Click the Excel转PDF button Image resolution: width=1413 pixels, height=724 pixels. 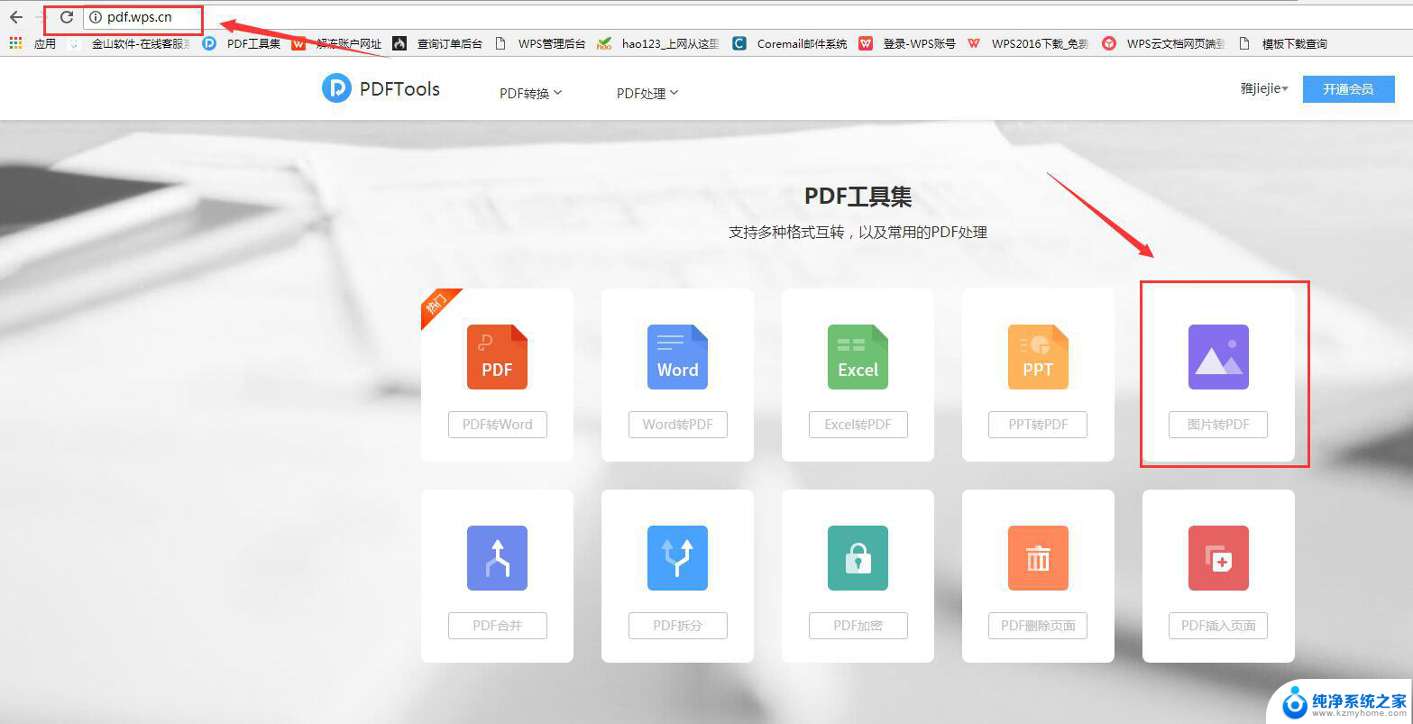[x=858, y=425]
